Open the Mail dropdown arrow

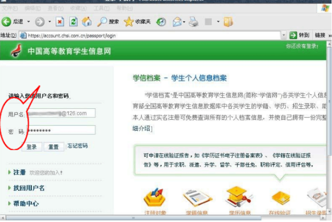coord(184,22)
